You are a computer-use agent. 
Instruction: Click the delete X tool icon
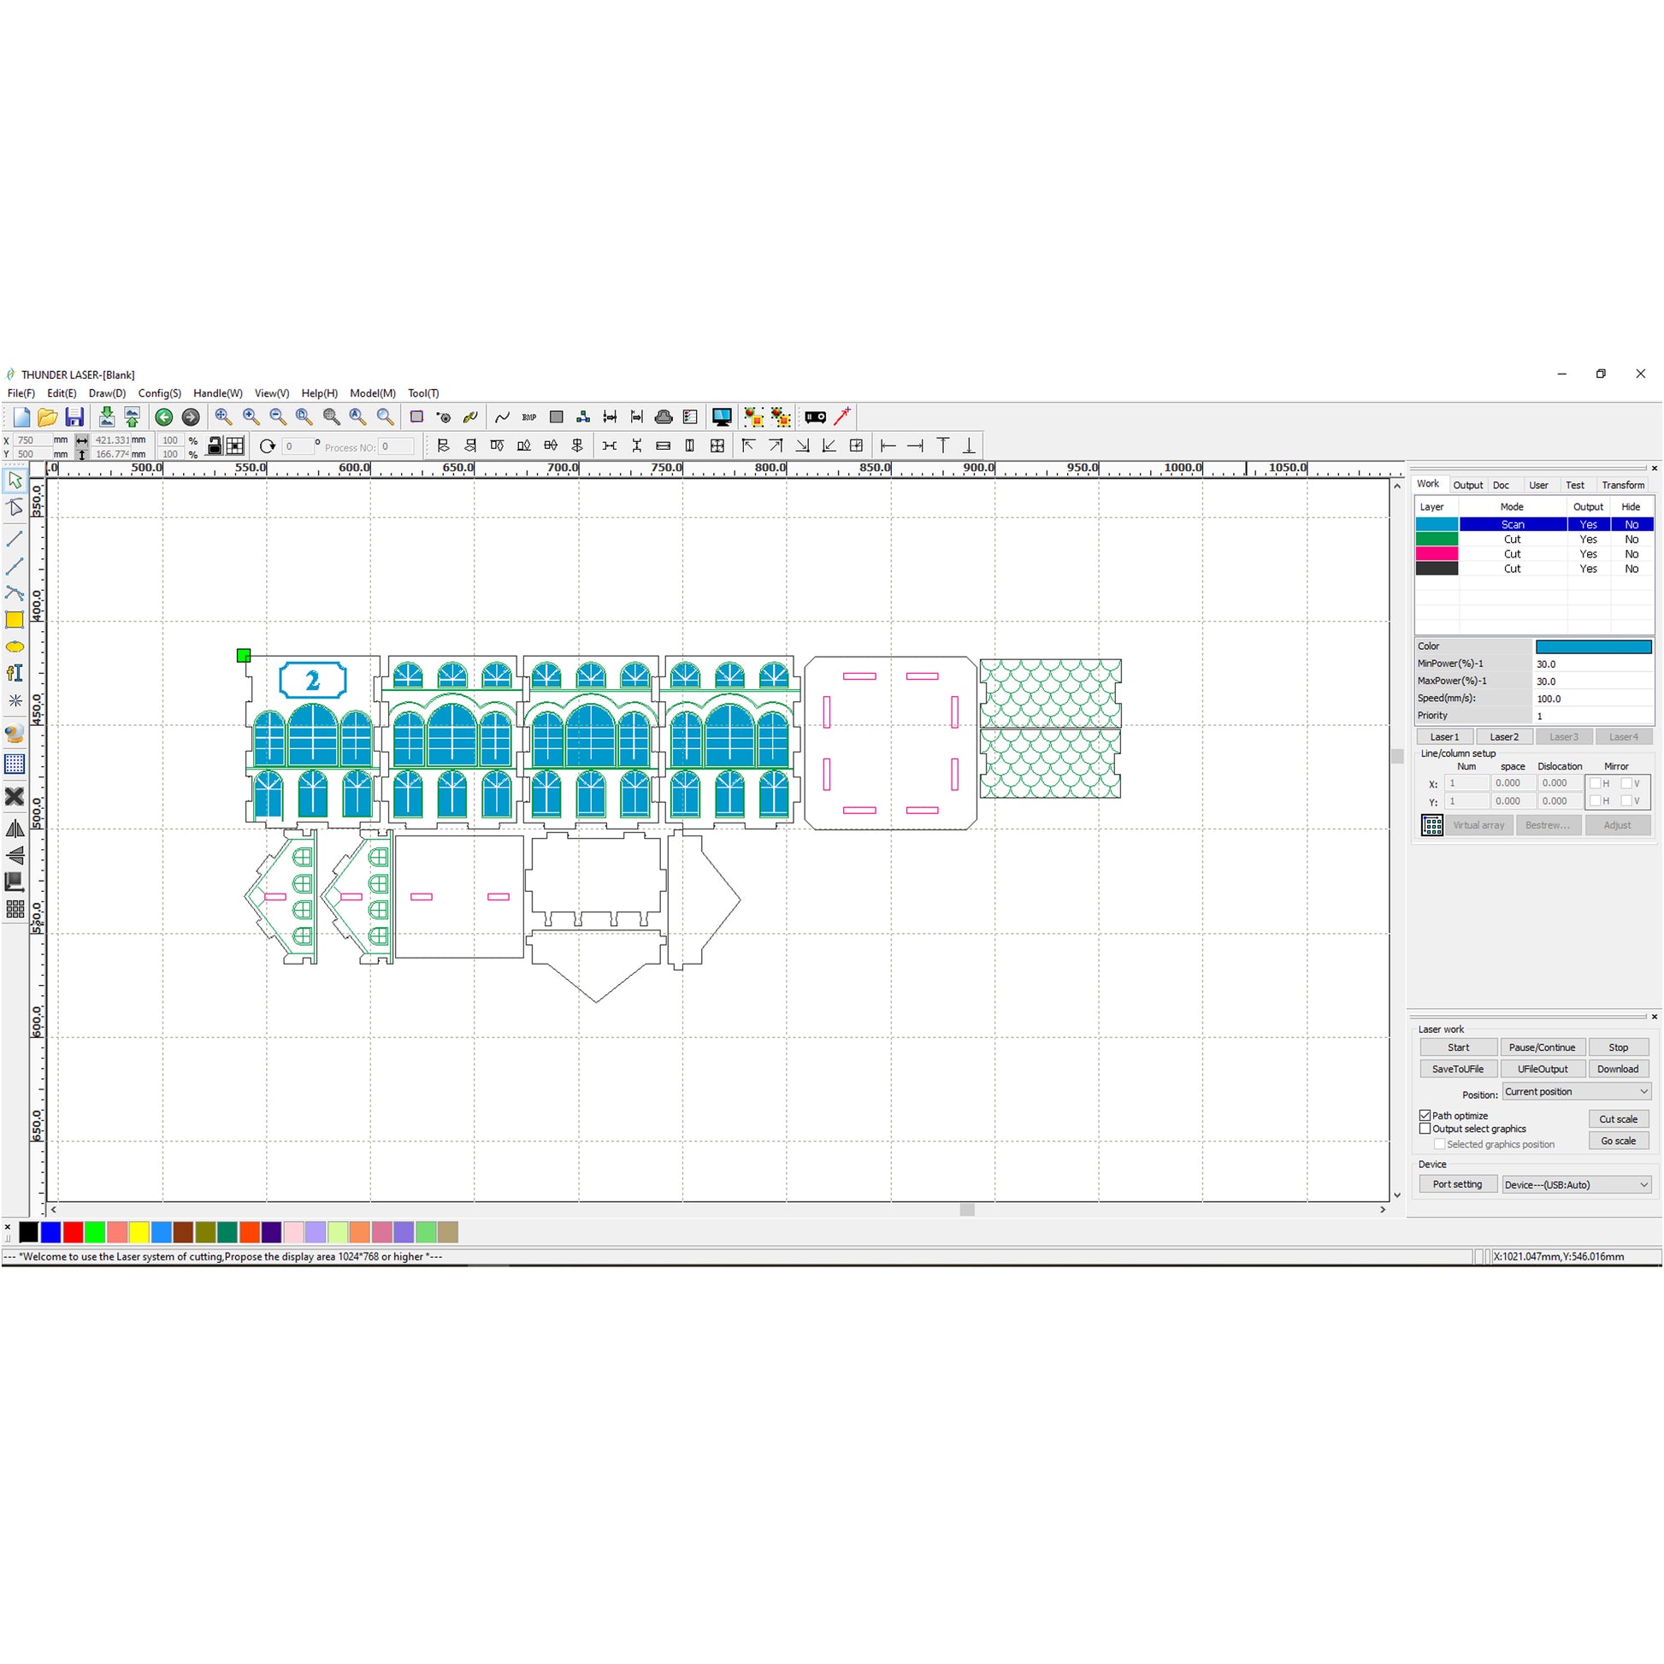coord(15,797)
